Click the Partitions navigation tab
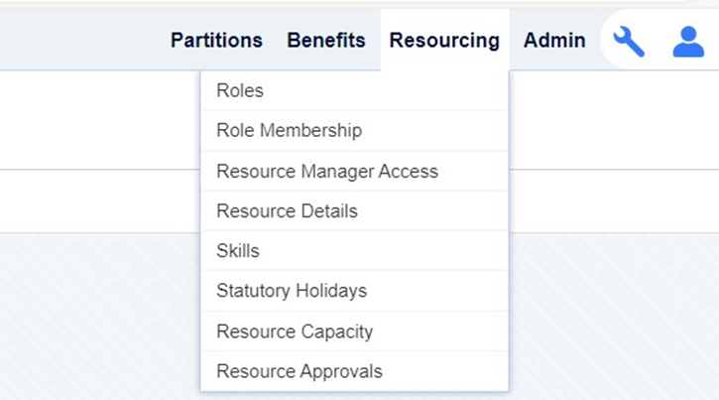 (x=216, y=41)
